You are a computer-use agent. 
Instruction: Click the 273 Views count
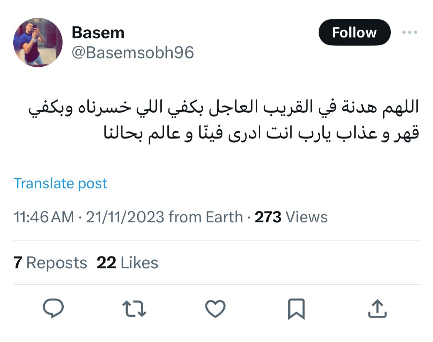pyautogui.click(x=291, y=217)
